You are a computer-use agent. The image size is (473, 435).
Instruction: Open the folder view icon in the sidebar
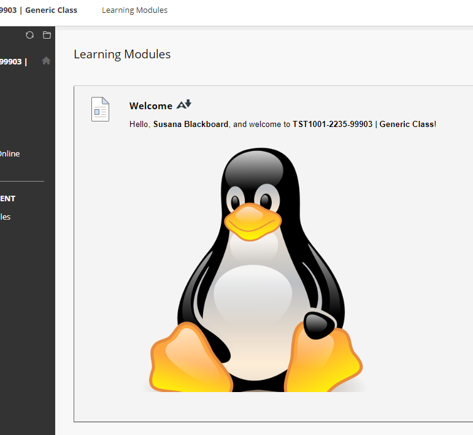(47, 35)
